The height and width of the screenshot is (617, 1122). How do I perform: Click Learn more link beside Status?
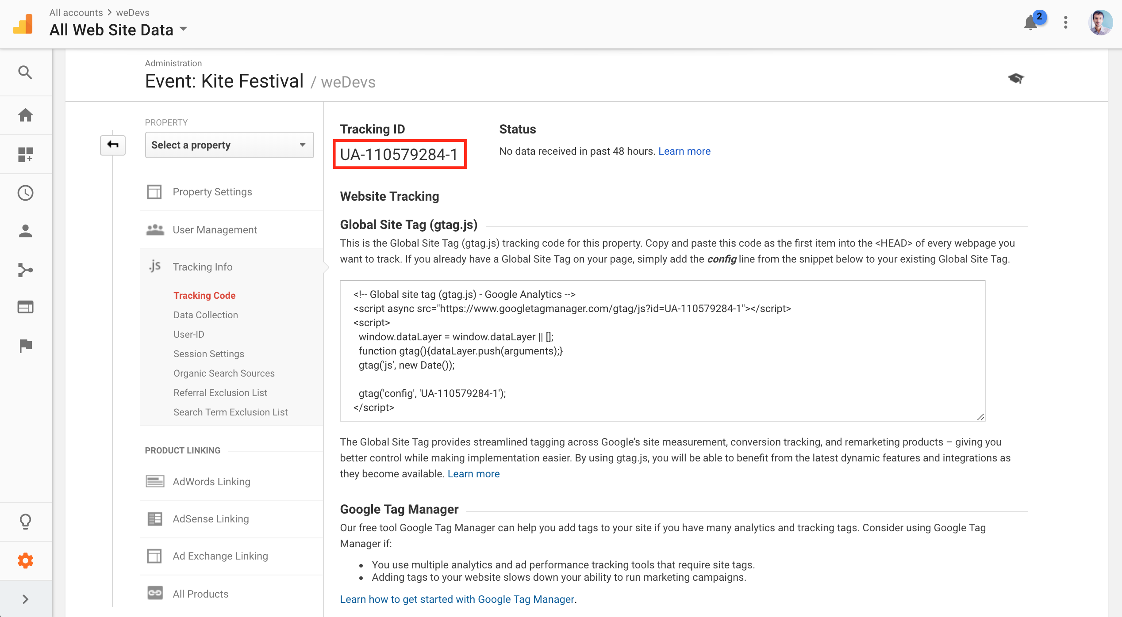(x=684, y=151)
